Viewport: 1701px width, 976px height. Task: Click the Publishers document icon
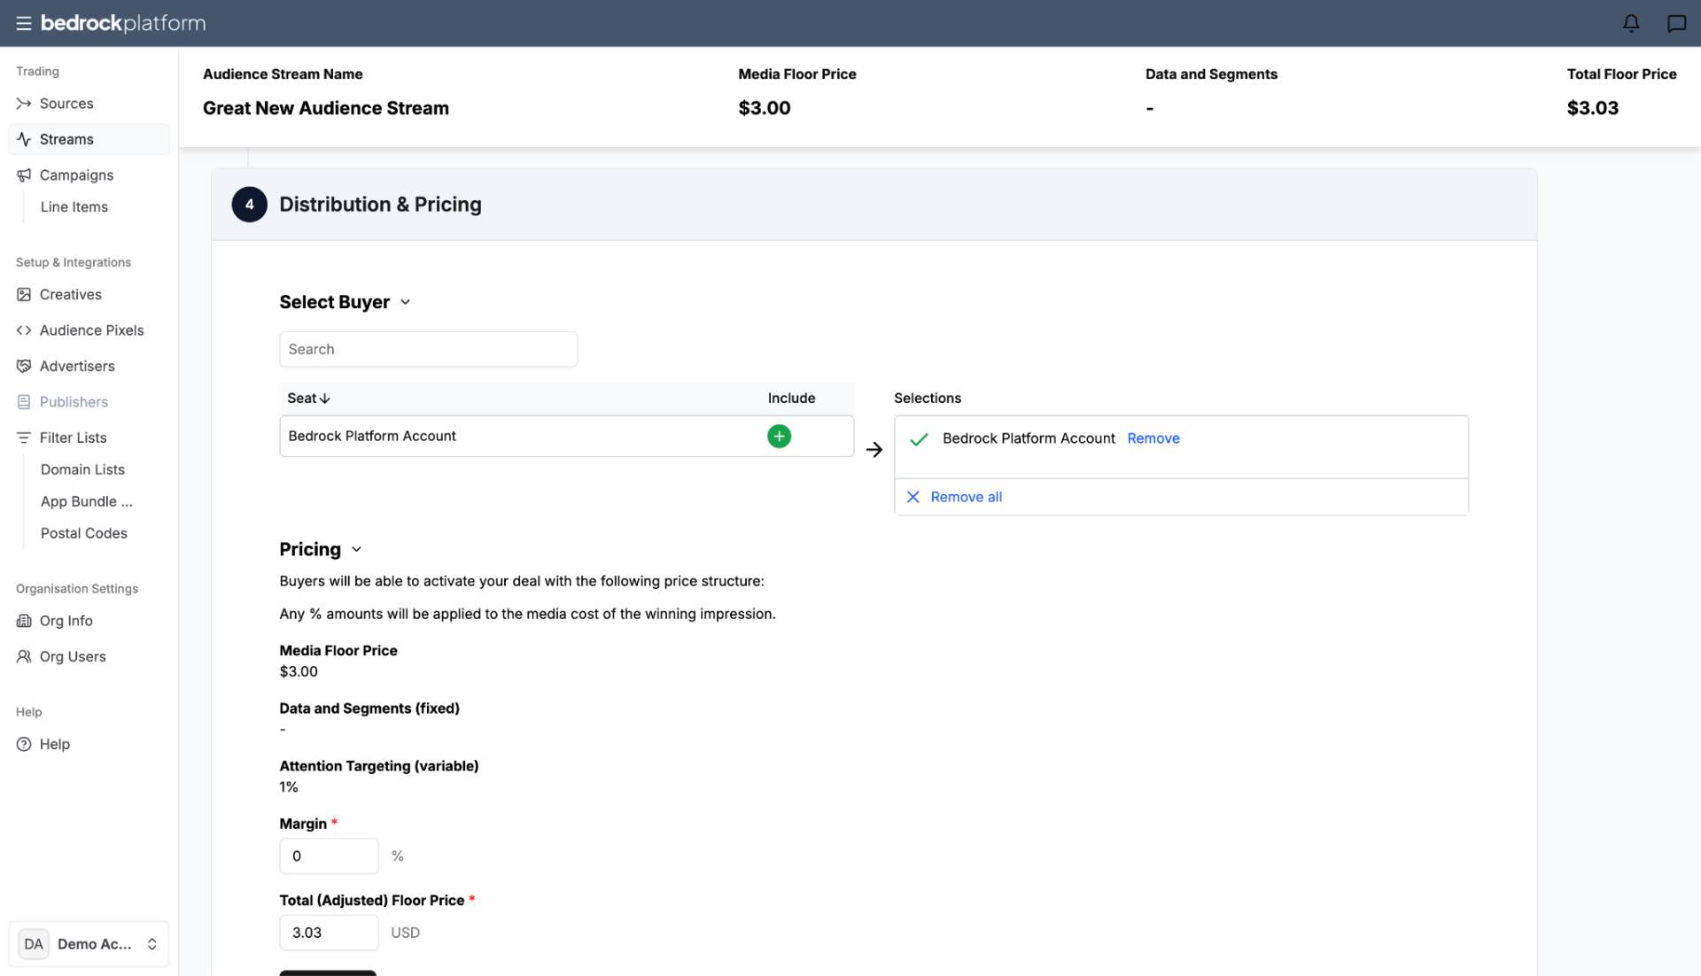coord(24,402)
